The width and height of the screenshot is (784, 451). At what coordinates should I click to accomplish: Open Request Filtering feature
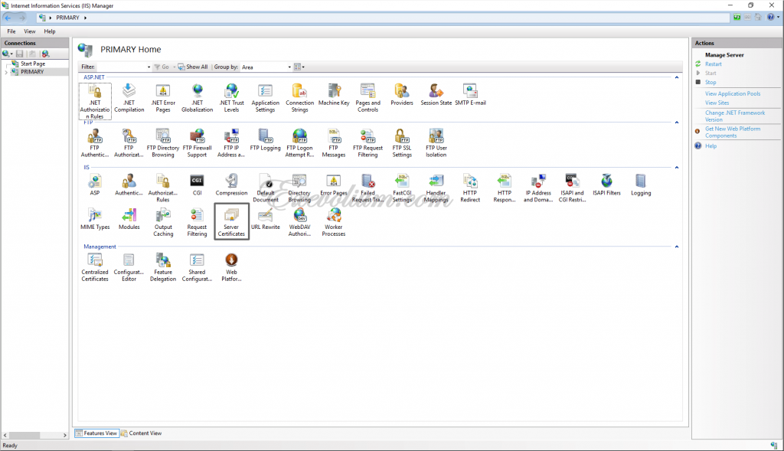(x=197, y=222)
